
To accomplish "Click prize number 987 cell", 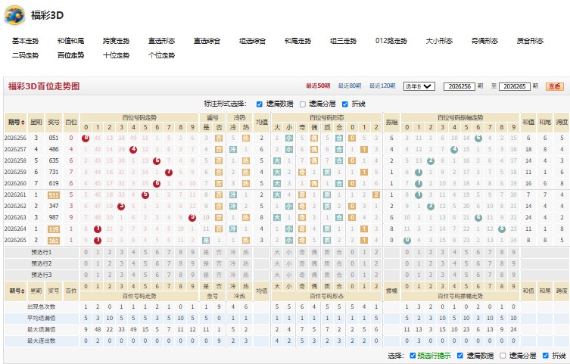I will [x=54, y=218].
